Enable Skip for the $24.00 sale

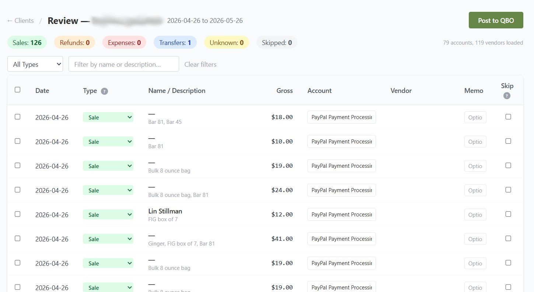508,190
